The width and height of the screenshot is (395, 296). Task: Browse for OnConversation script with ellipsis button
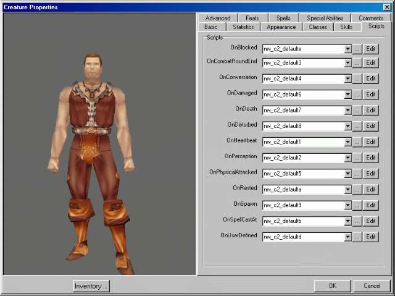pyautogui.click(x=357, y=78)
